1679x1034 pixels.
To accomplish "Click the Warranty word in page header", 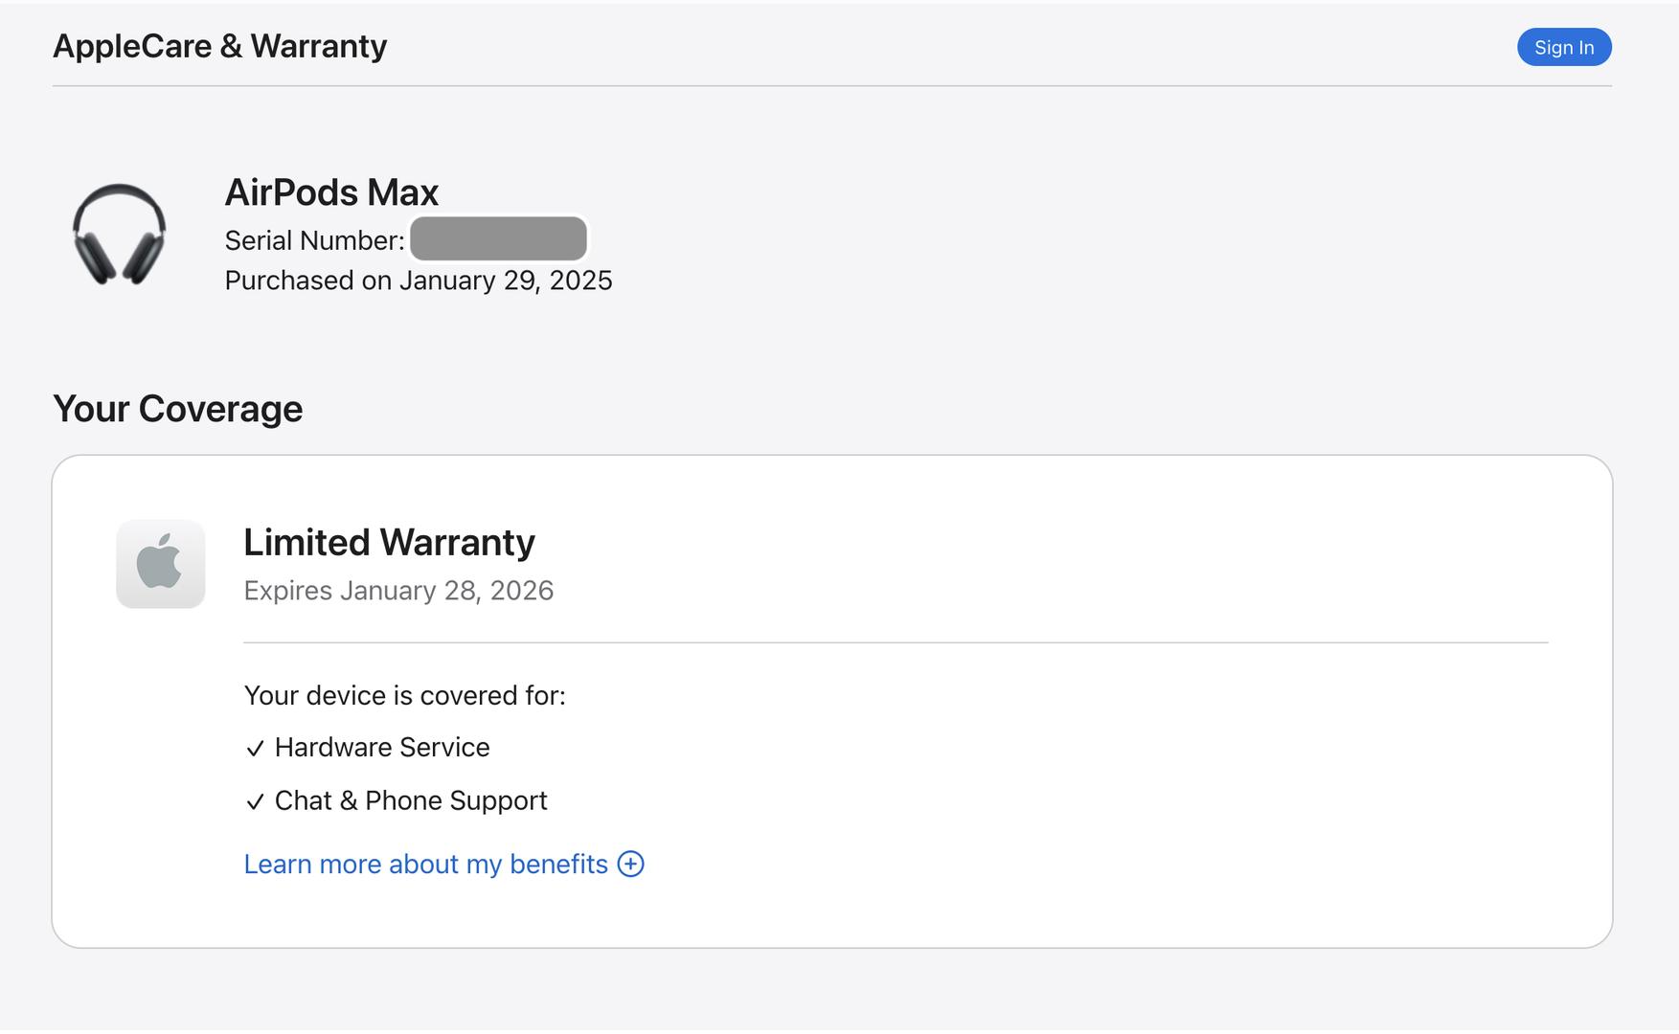I will [319, 46].
